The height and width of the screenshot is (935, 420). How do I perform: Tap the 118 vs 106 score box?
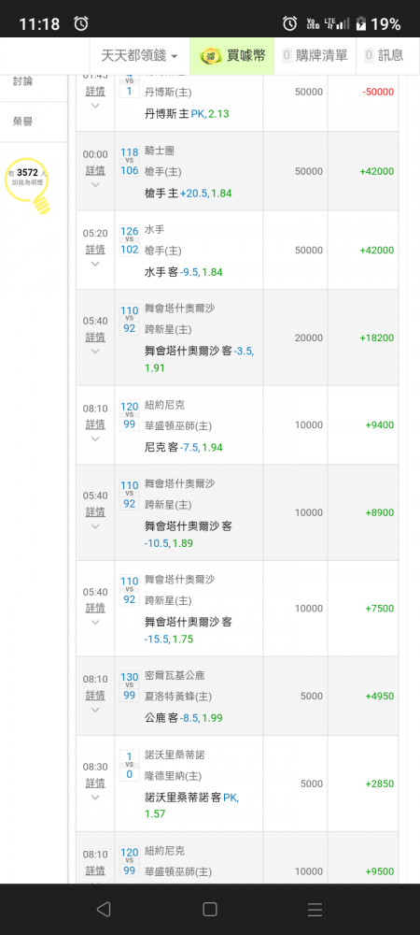129,161
